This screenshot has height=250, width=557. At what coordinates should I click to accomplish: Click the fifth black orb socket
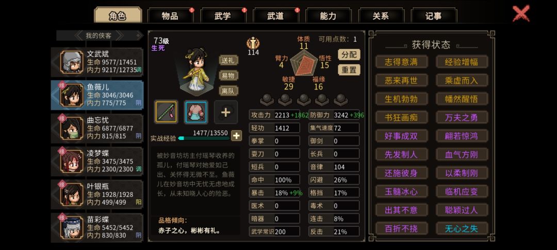pyautogui.click(x=341, y=100)
